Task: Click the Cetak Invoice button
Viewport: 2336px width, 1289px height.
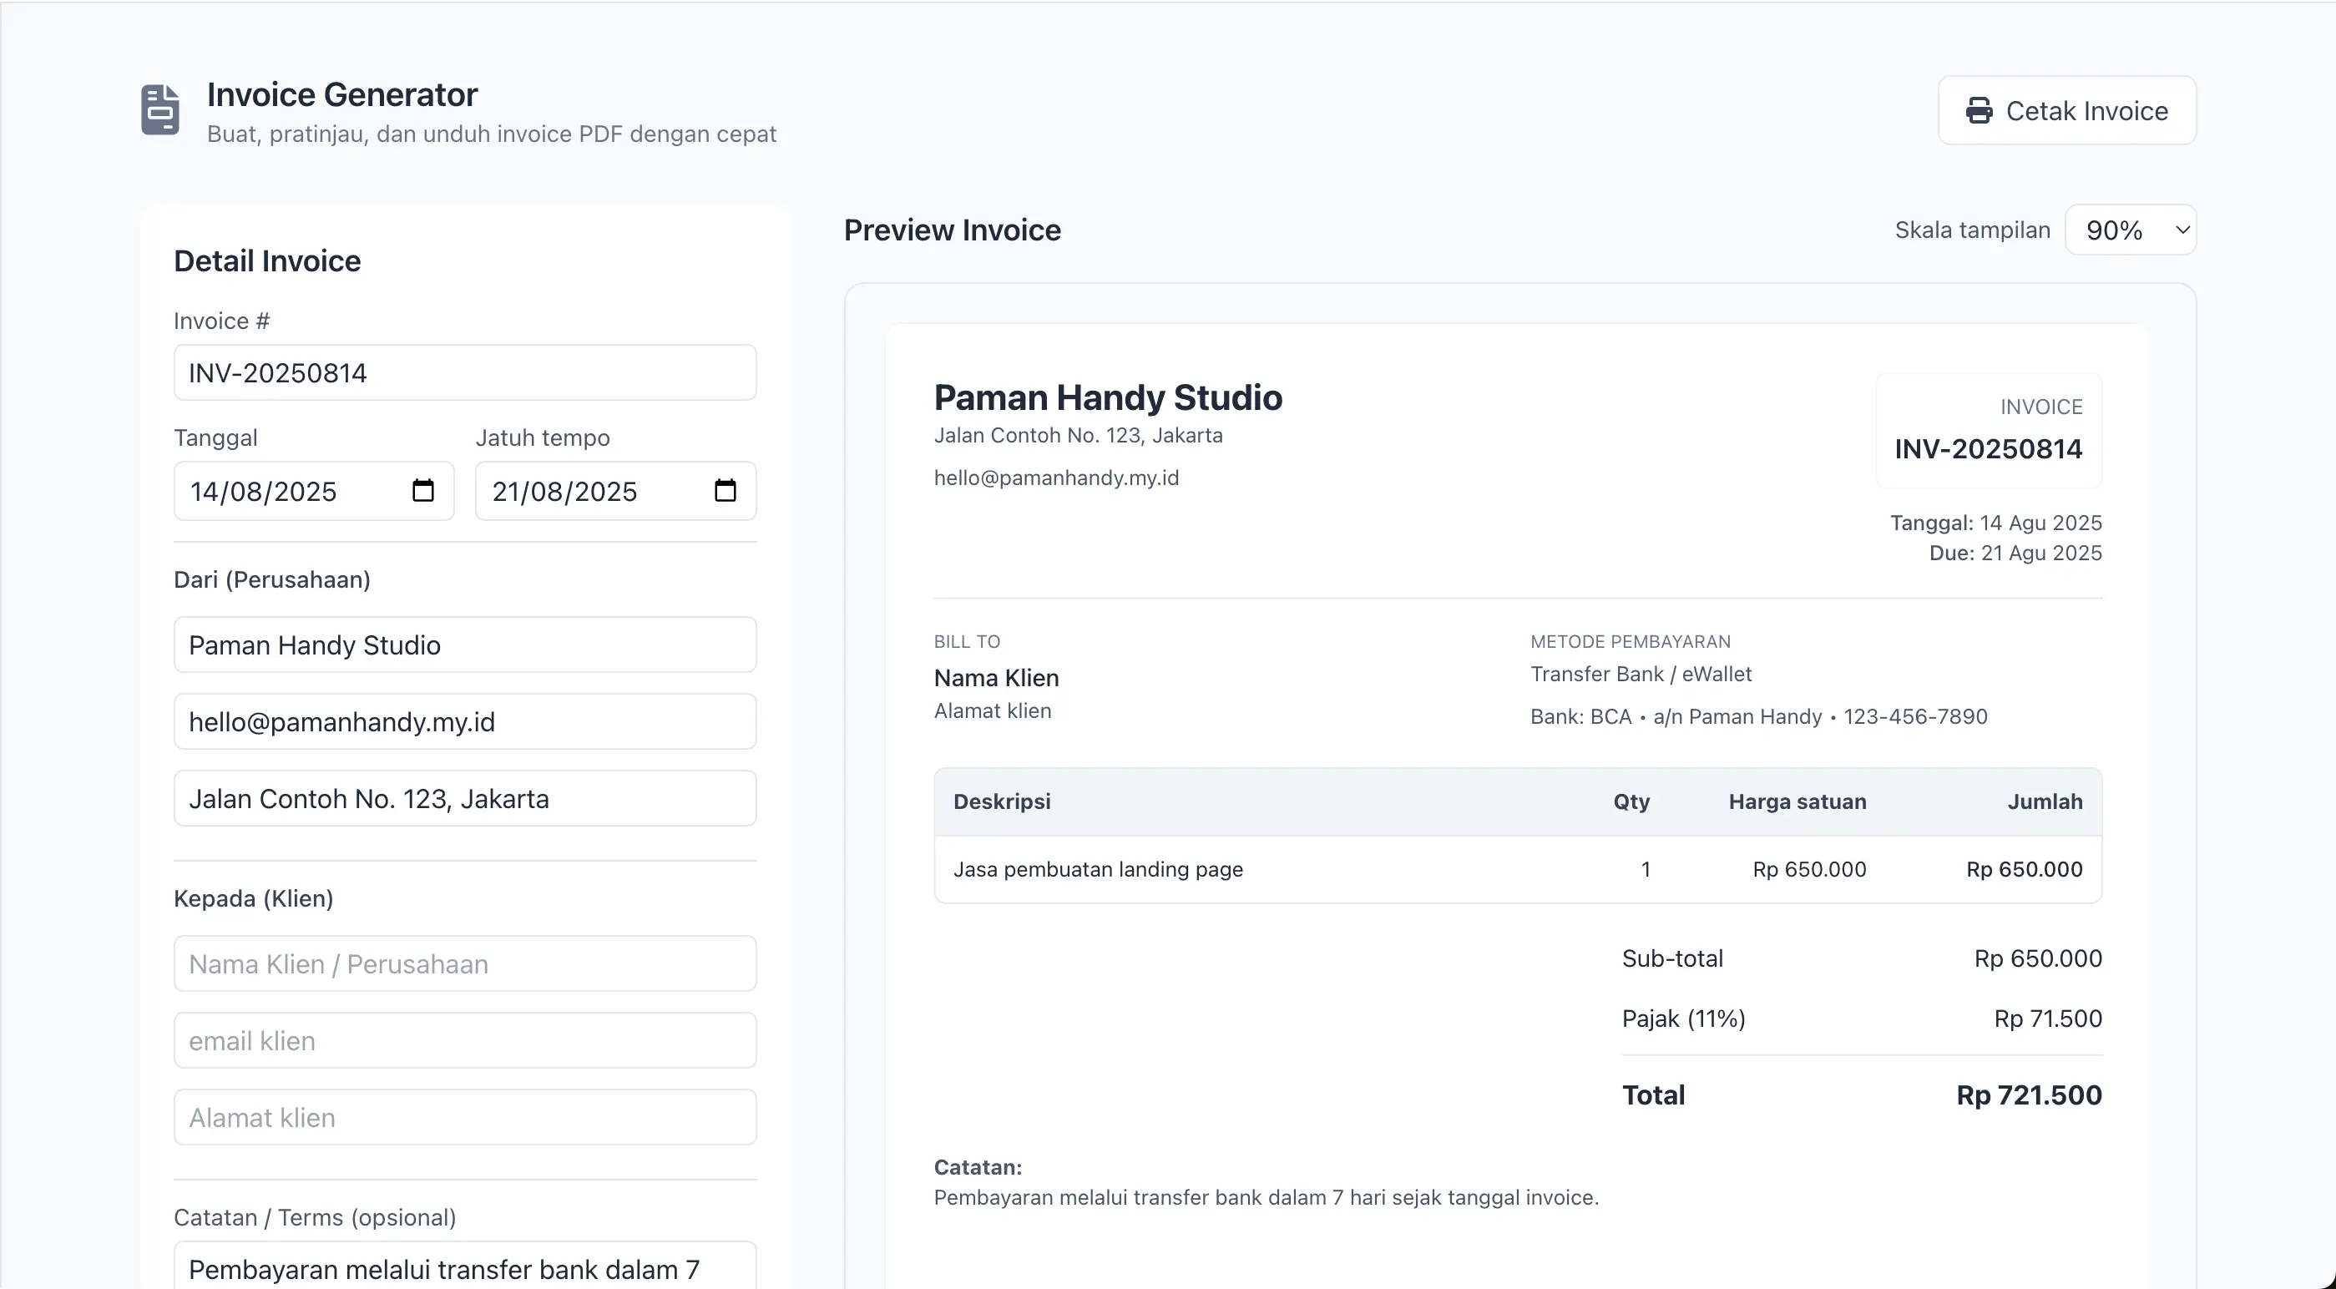Action: coord(2066,111)
